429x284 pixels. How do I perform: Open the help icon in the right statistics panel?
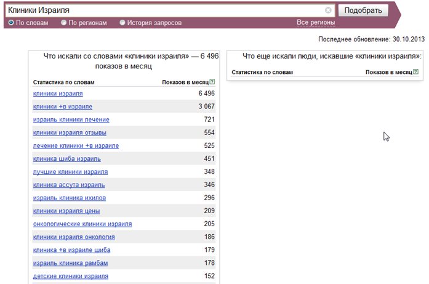coord(416,71)
